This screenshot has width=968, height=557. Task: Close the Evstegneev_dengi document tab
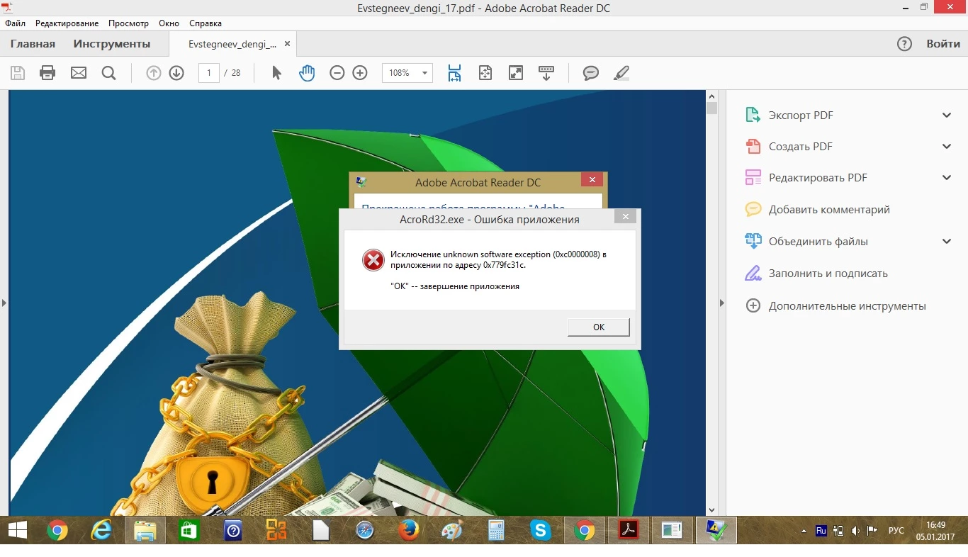(x=287, y=44)
